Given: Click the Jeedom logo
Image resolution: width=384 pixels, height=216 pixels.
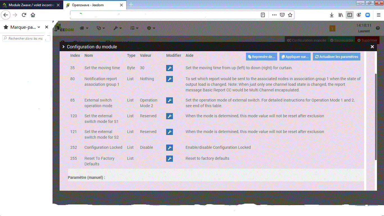Looking at the screenshot, I should point(64,28).
